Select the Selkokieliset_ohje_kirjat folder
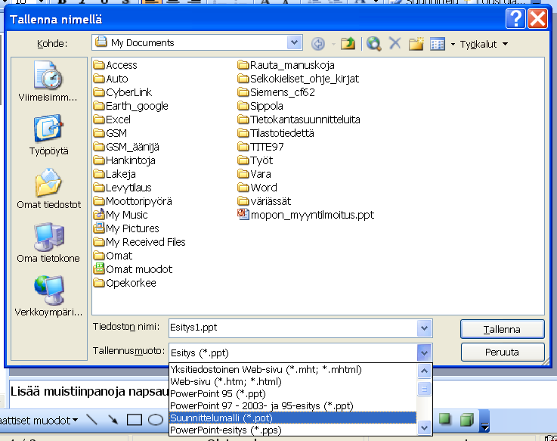This screenshot has width=557, height=441. coord(299,79)
